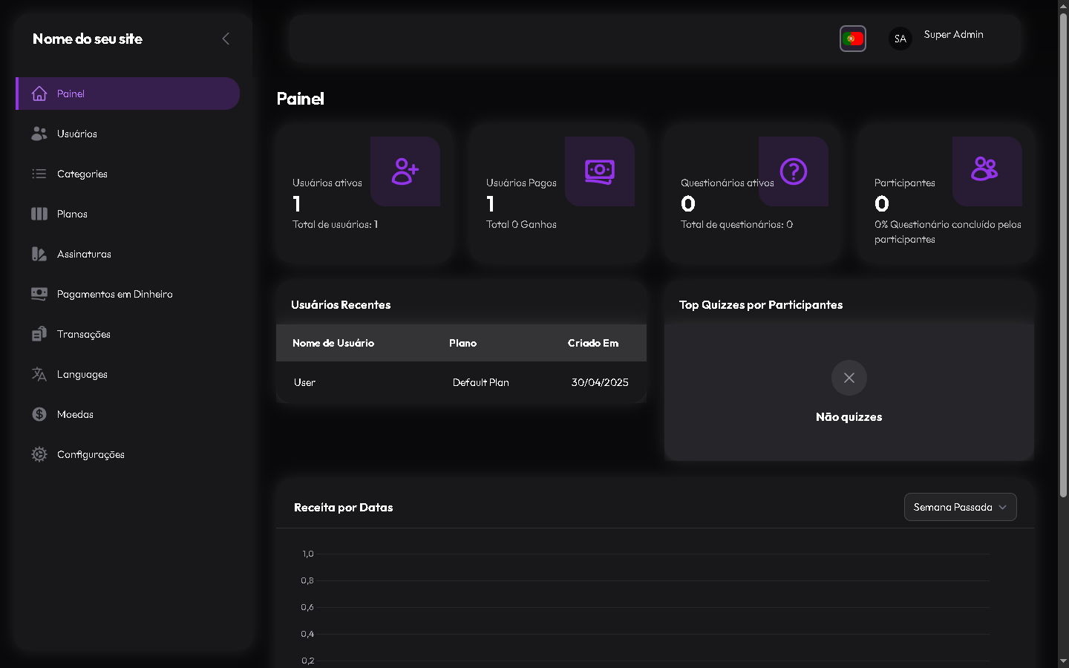Open the Super Admin profile menu
Viewport: 1069px width, 668px height.
[938, 37]
